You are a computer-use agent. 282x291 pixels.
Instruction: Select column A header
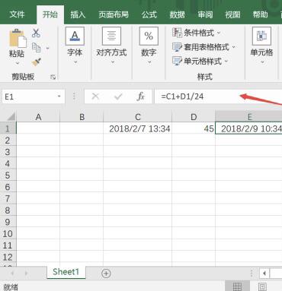(x=38, y=117)
